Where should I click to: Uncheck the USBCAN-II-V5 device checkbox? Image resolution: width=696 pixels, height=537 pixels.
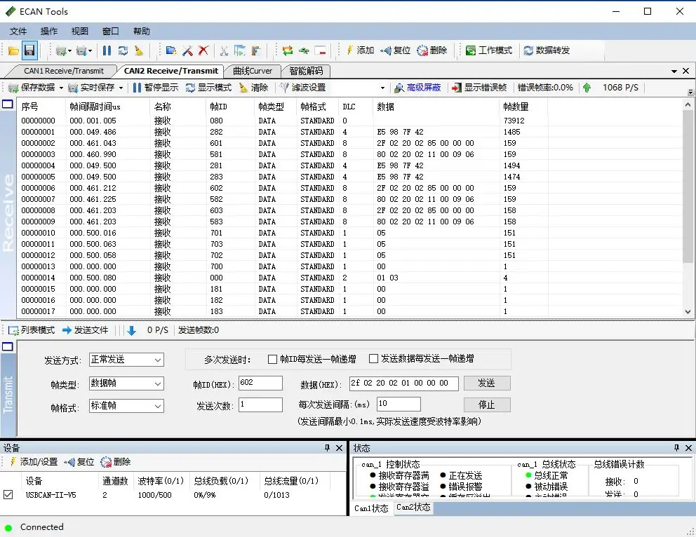8,494
